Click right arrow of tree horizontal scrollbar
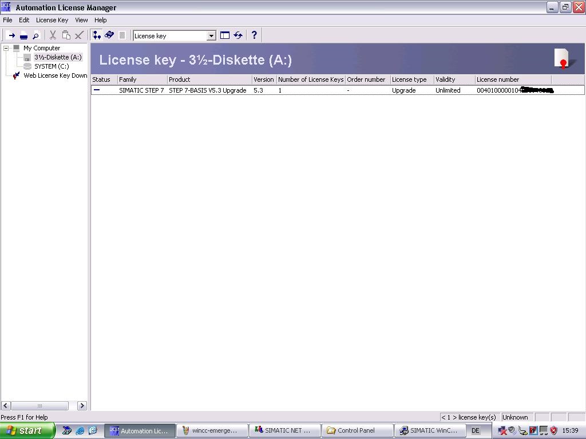586x439 pixels. pos(82,406)
